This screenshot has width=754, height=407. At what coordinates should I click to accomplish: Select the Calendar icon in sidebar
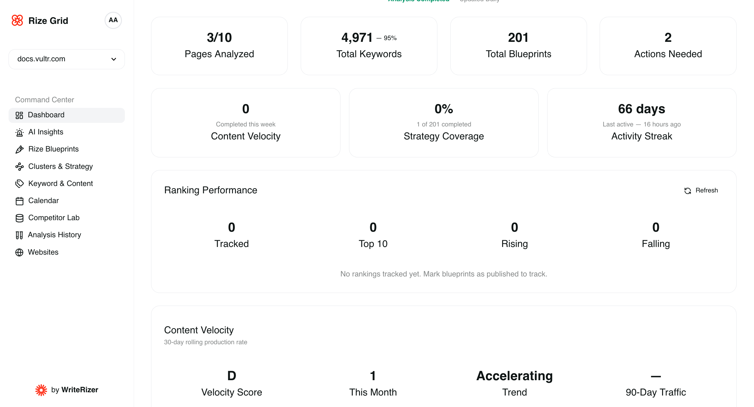(x=19, y=200)
